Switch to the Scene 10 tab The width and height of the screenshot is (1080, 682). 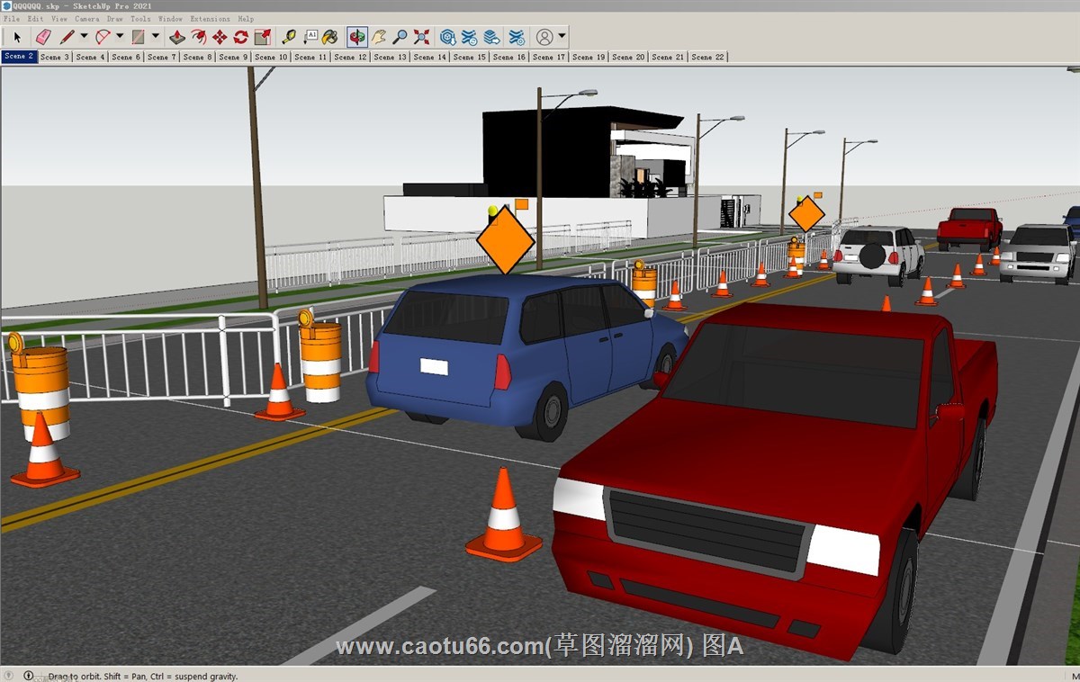pos(271,57)
